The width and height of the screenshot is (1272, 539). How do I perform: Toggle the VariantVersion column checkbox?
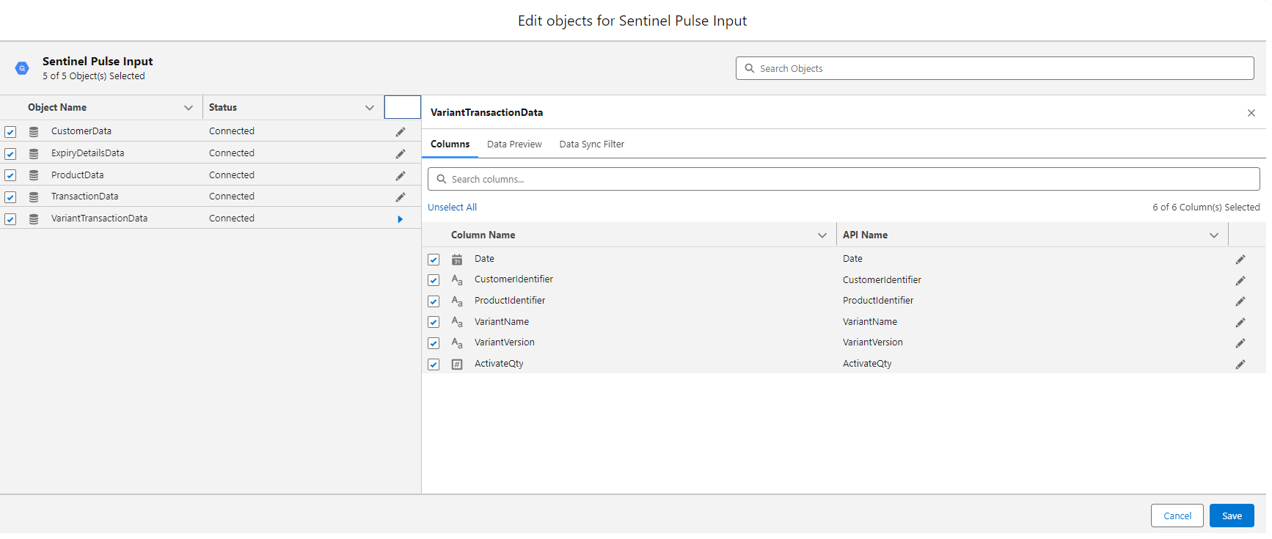point(434,343)
